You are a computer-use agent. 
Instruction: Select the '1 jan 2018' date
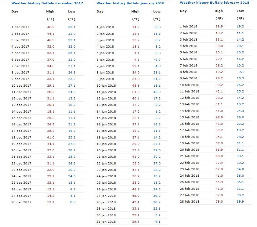pyautogui.click(x=105, y=27)
